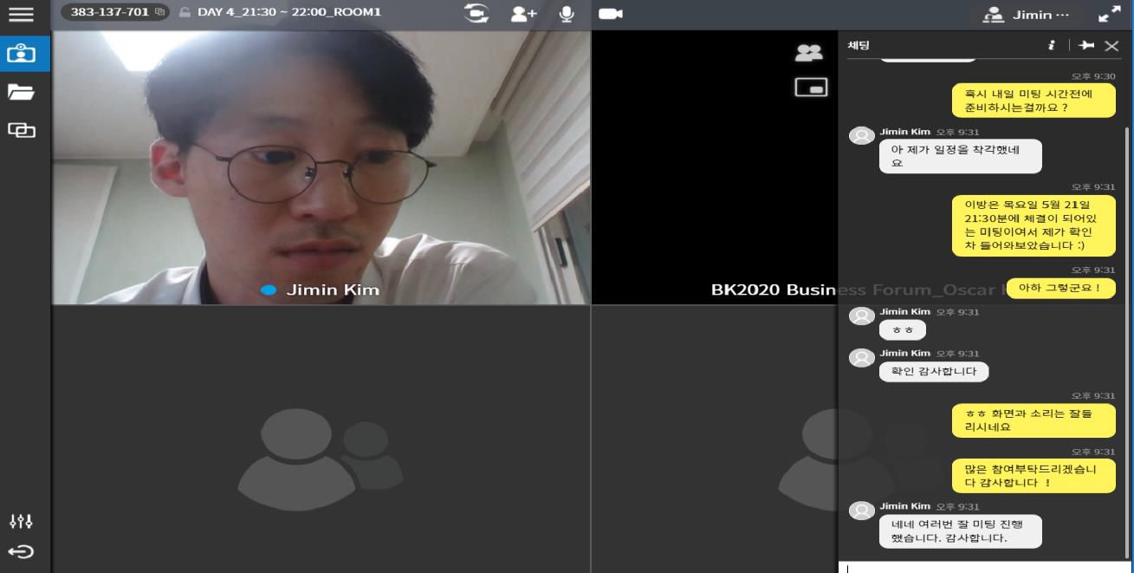Viewport: 1134px width, 573px height.
Task: Click the message starting '네네 여러번 잘 미팅'
Action: pyautogui.click(x=960, y=531)
